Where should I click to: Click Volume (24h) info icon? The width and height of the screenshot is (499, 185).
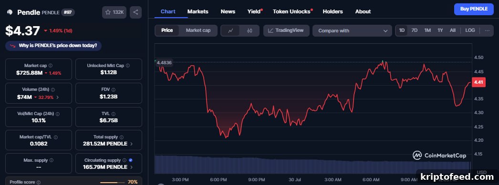tap(53, 90)
